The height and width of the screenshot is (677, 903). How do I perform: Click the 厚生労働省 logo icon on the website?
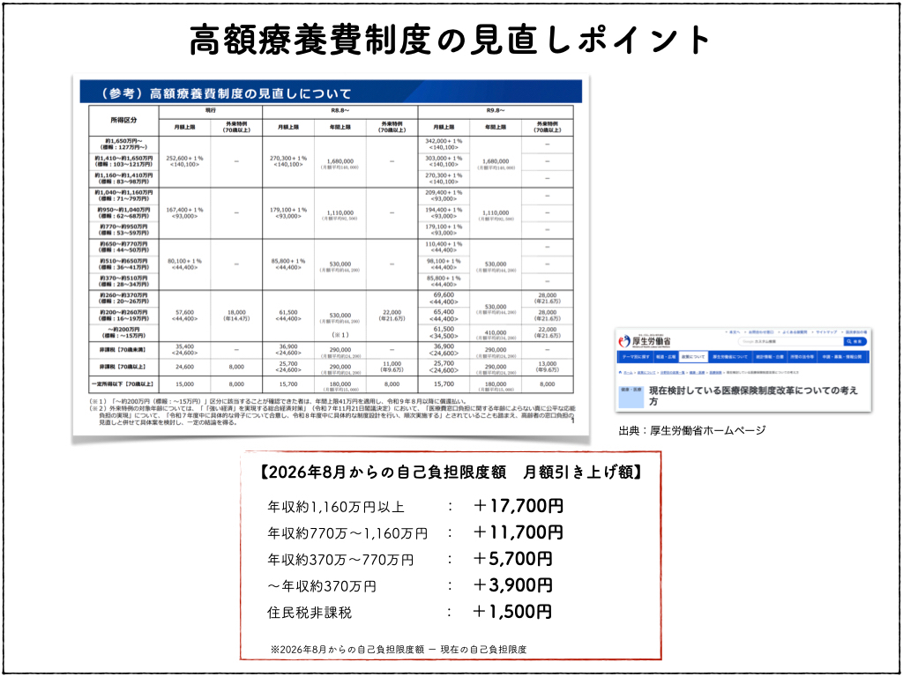(624, 341)
